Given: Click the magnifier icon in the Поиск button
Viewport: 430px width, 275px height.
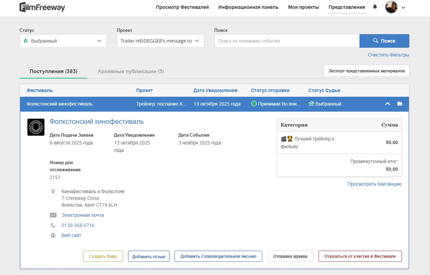Looking at the screenshot, I should coord(376,41).
